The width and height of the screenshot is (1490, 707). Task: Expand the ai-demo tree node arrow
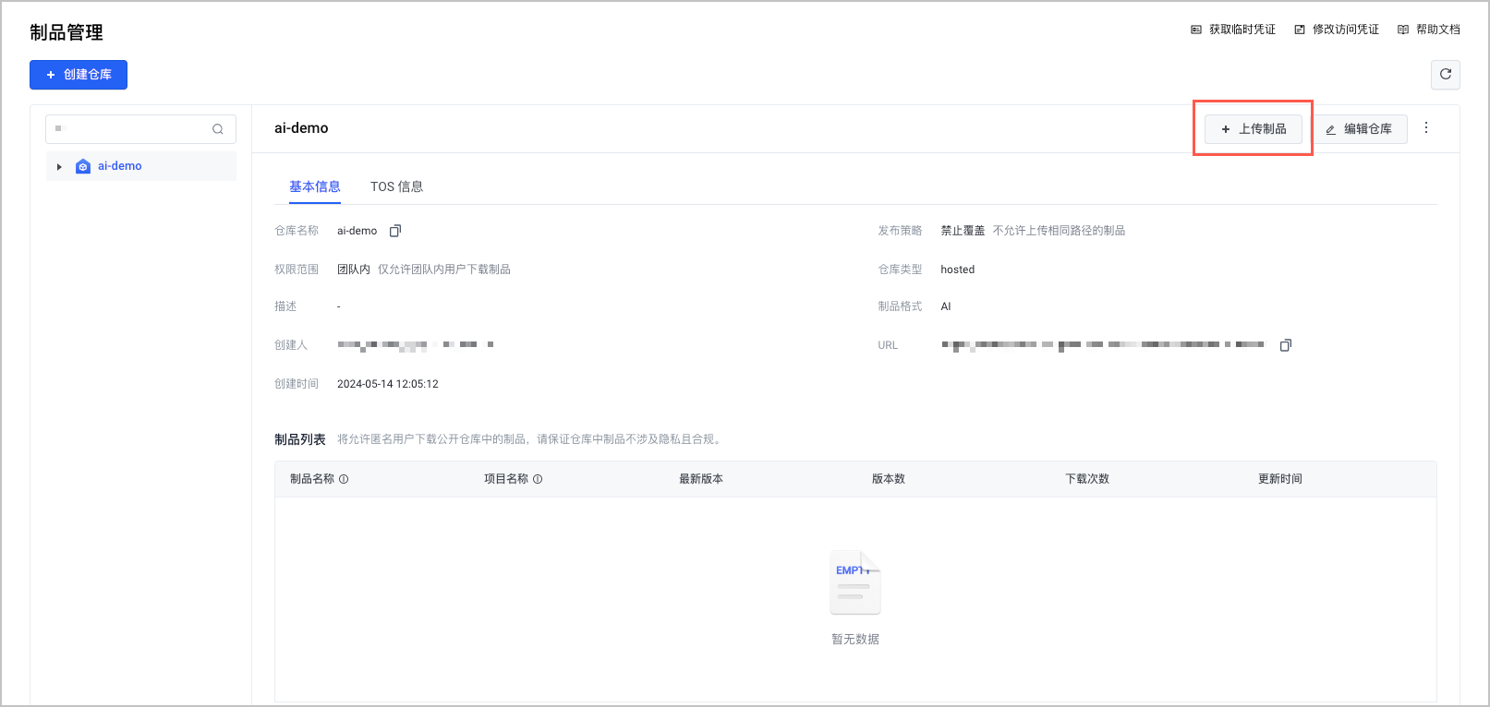(x=59, y=167)
